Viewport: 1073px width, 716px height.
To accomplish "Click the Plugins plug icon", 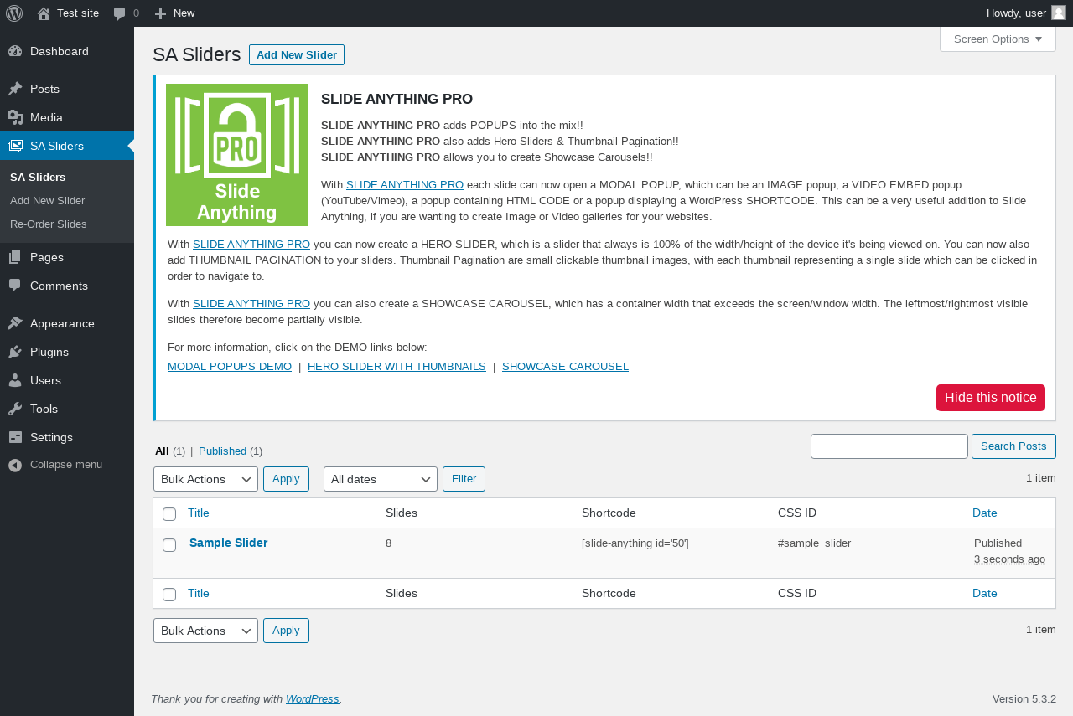I will point(15,352).
